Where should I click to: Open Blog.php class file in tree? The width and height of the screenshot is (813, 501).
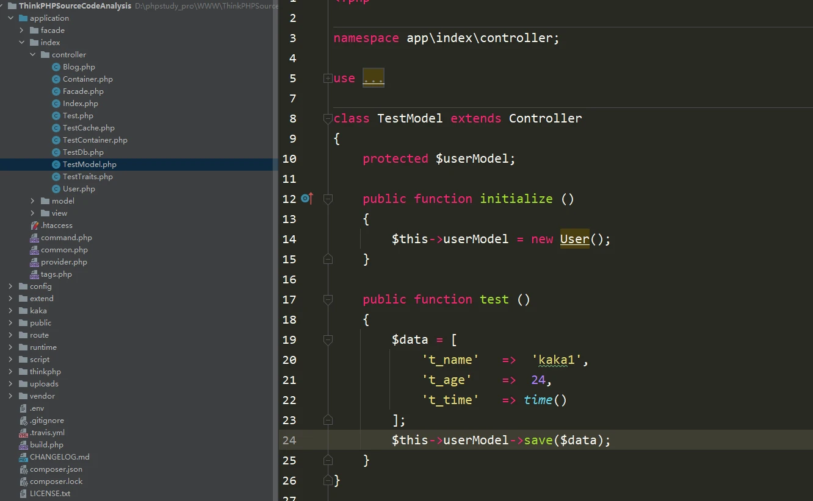pos(79,67)
